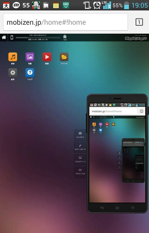Tap the small Files icon inside the mirrored phone
The height and width of the screenshot is (233, 149).
pyautogui.click(x=113, y=124)
